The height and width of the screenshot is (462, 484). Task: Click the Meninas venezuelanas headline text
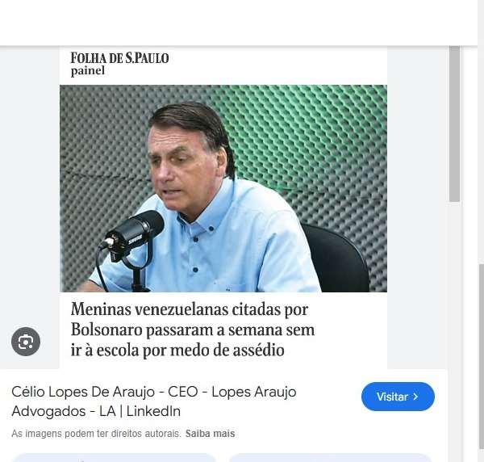(193, 330)
